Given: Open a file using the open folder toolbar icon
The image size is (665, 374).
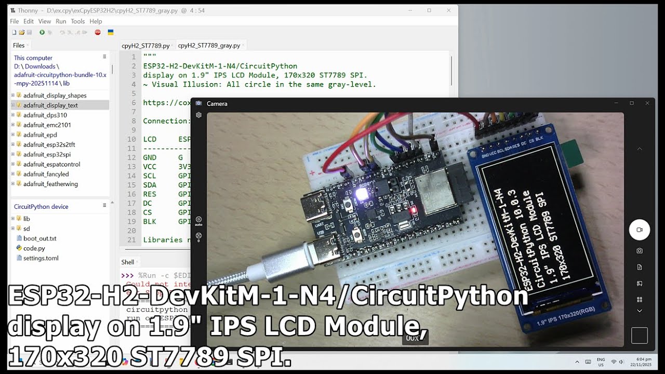Looking at the screenshot, I should click(x=23, y=32).
